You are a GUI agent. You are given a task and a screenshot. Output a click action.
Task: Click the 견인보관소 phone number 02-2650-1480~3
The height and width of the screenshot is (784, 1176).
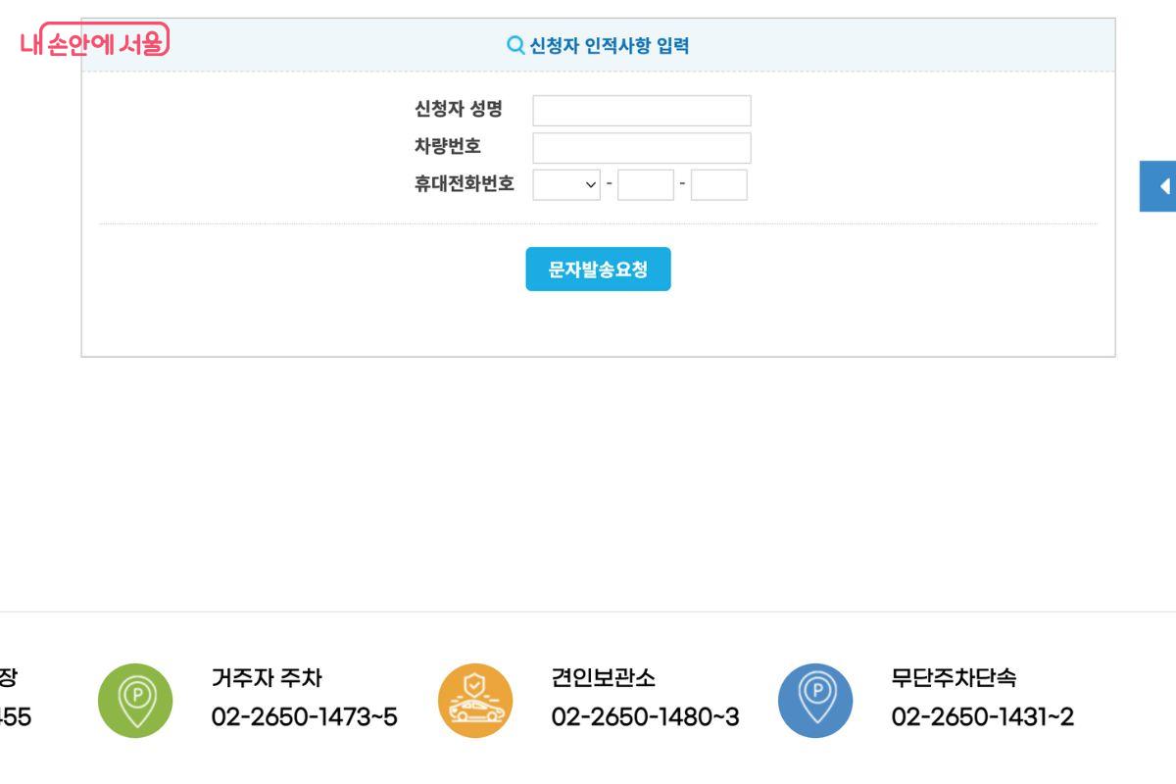[x=643, y=717]
